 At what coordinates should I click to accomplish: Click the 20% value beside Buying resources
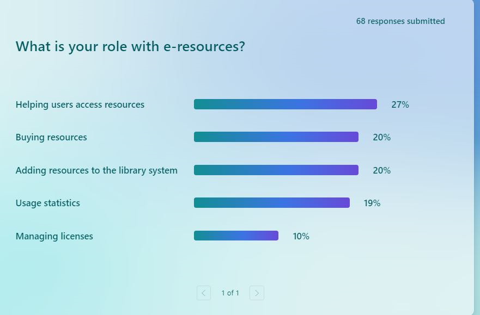[381, 137]
